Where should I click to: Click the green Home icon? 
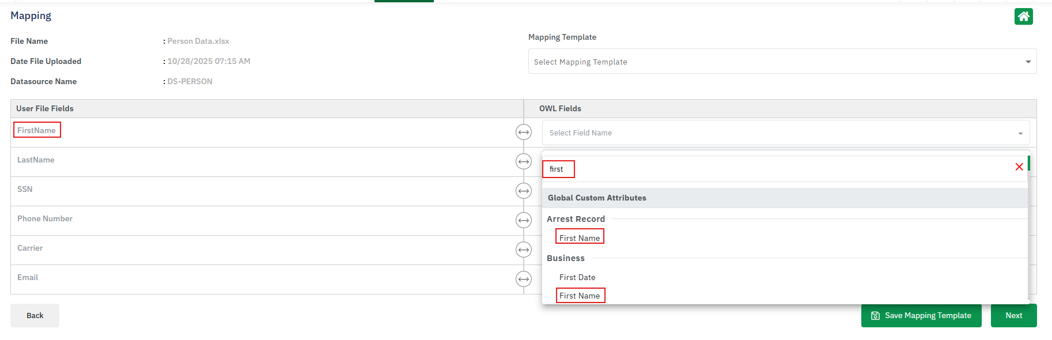point(1023,17)
